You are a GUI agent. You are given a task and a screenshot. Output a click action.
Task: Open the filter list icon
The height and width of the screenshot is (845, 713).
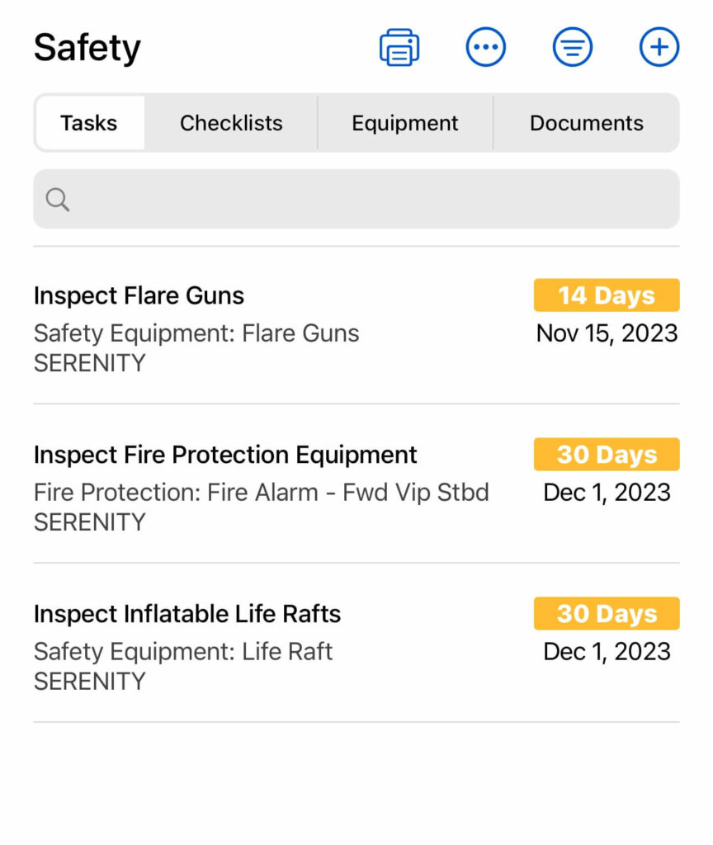tap(573, 48)
